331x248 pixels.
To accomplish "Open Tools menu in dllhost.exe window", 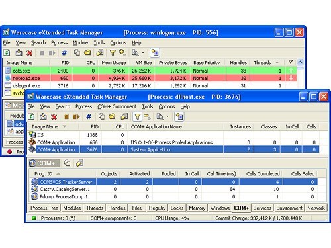I will (x=148, y=106).
